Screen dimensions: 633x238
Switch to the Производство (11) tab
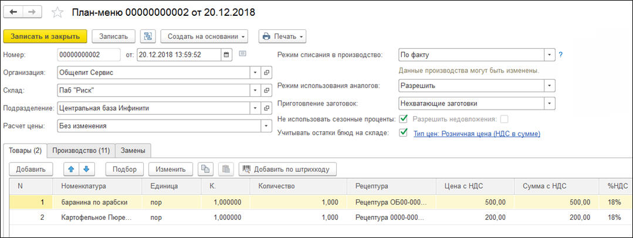pos(81,150)
